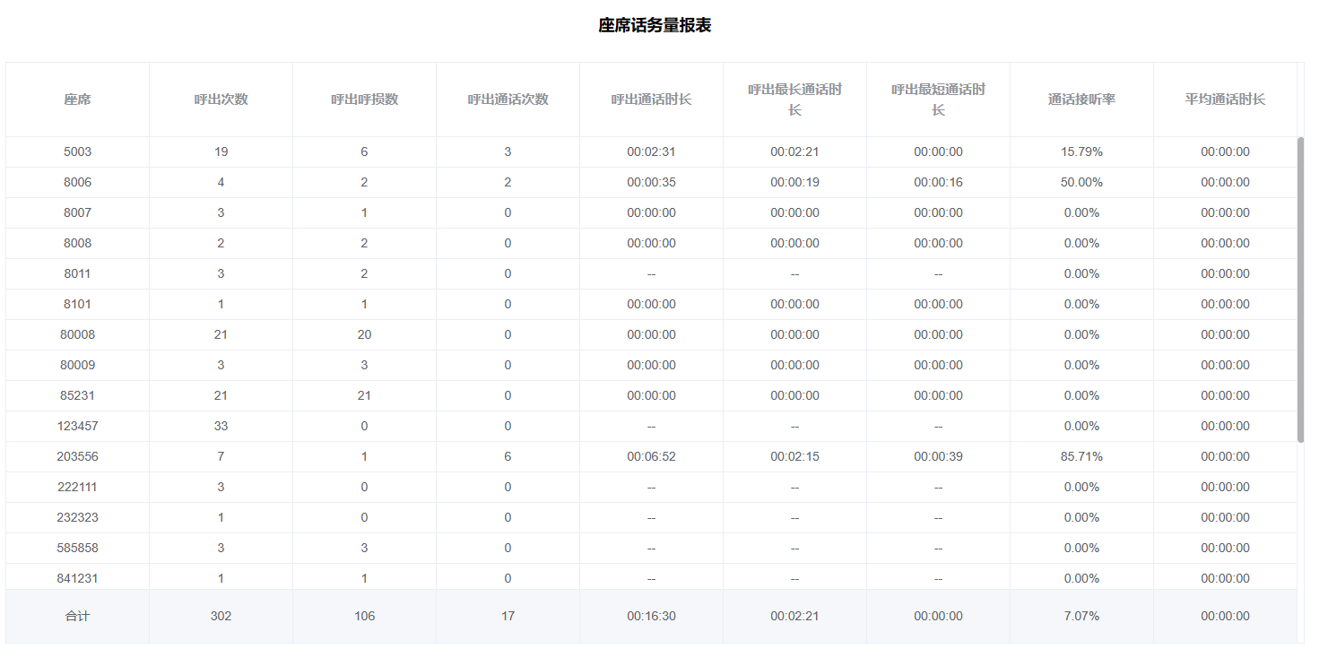This screenshot has height=666, width=1328.
Task: Select seat 585858 in the 座席 column
Action: coord(77,549)
